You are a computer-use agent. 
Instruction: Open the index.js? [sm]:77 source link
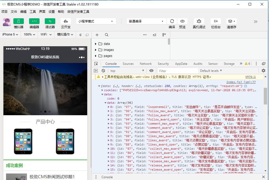click(241, 82)
